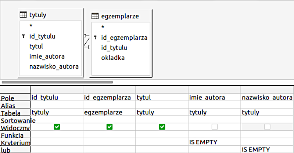The image size is (294, 153).
Task: Select the relation line joining both tables
Action: pos(87,41)
